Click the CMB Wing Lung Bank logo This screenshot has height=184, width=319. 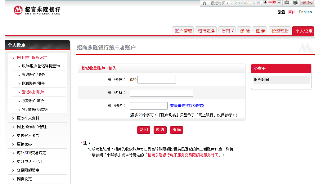click(37, 10)
